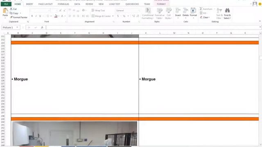Toggle Italic formatting
This screenshot has width=262, height=147.
(x=36, y=16)
